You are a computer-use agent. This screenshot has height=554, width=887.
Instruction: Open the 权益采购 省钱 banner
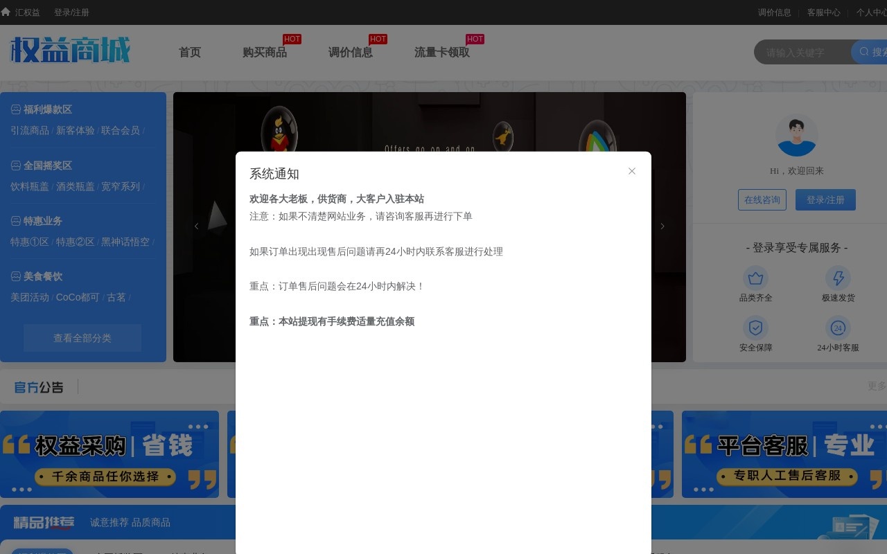(x=109, y=454)
